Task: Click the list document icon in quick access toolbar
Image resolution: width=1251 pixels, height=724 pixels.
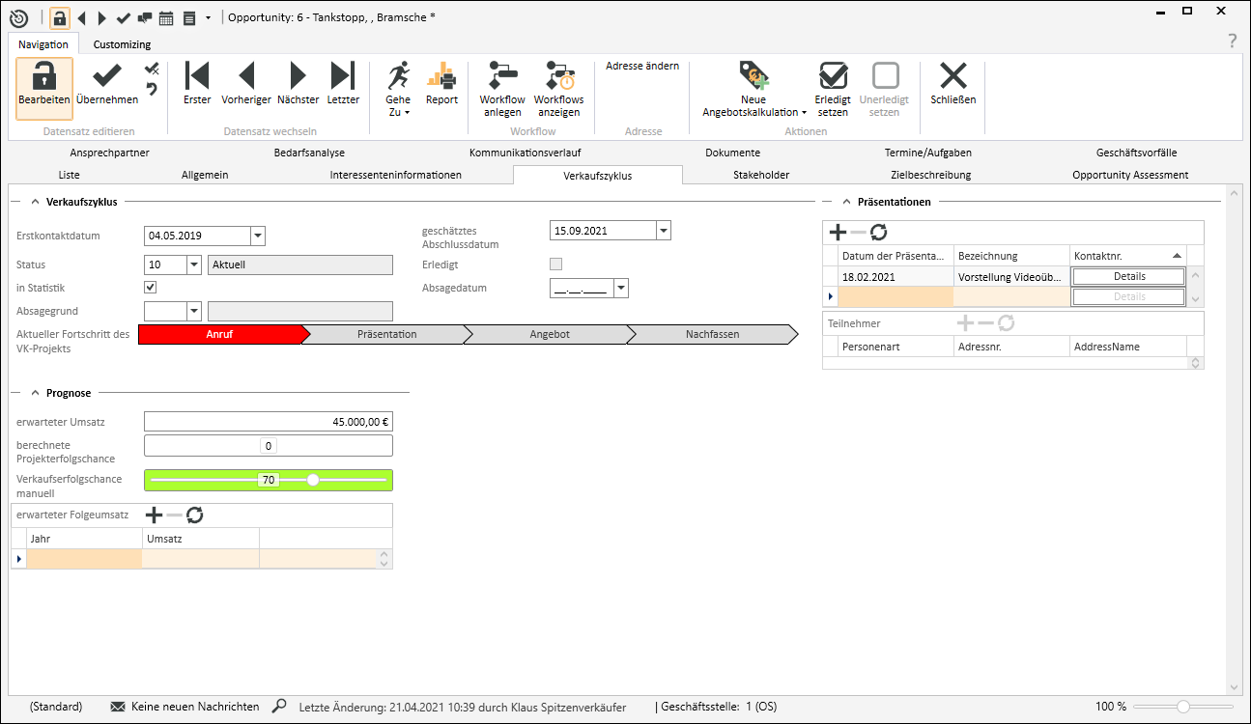Action: (189, 17)
